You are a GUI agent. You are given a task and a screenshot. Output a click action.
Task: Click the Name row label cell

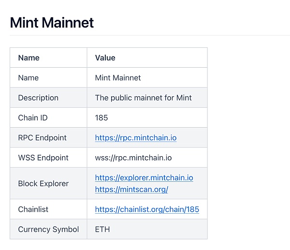[28, 78]
